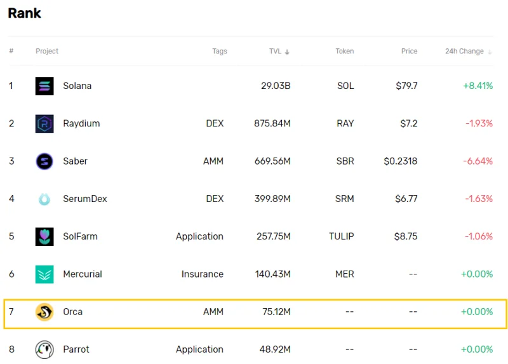
Task: Open the Saber project name
Action: 75,161
